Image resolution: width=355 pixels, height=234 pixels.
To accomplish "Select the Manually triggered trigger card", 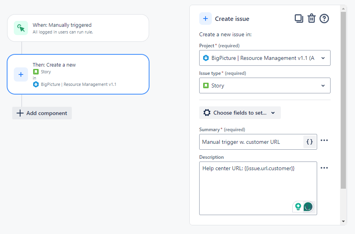I will click(78, 28).
